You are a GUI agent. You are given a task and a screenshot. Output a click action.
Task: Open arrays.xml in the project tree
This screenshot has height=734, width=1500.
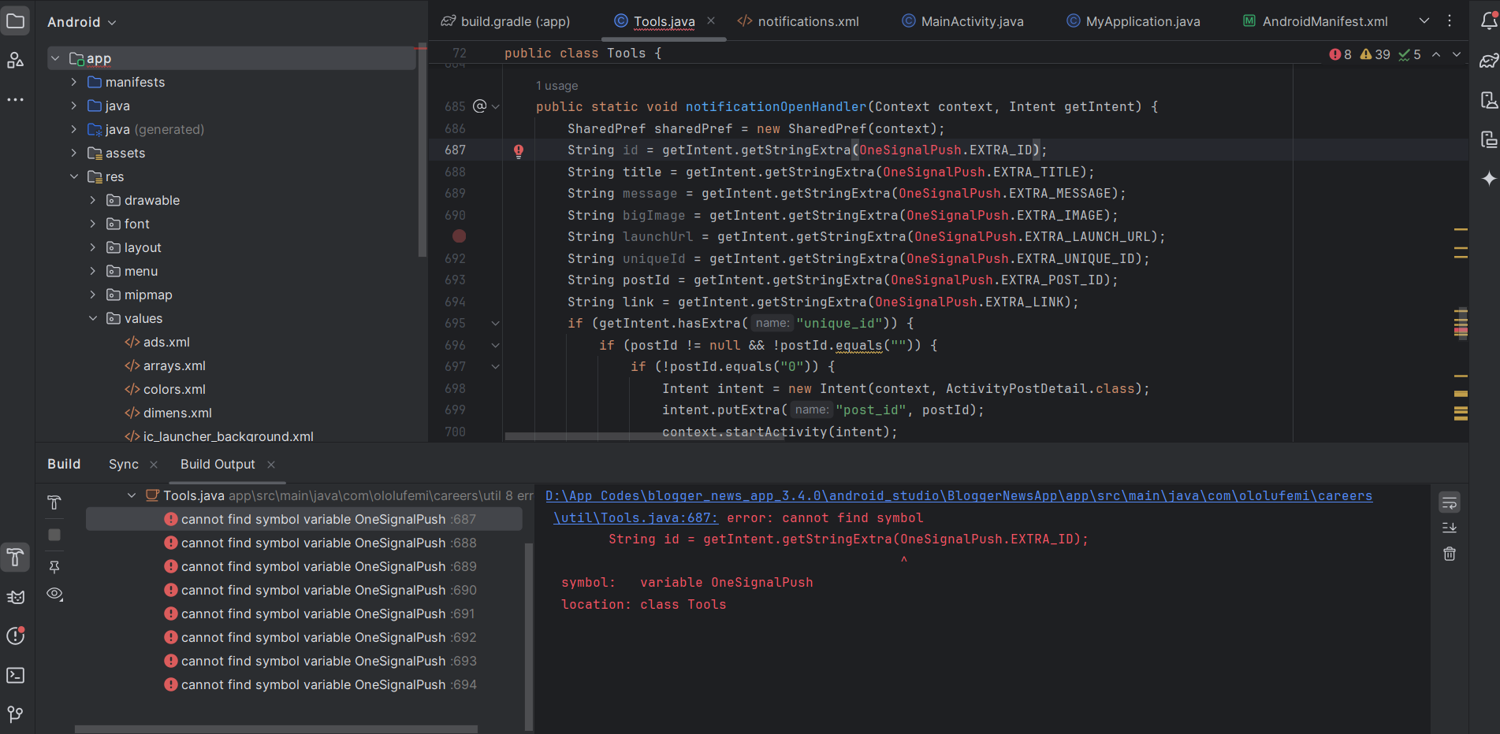[x=174, y=365]
